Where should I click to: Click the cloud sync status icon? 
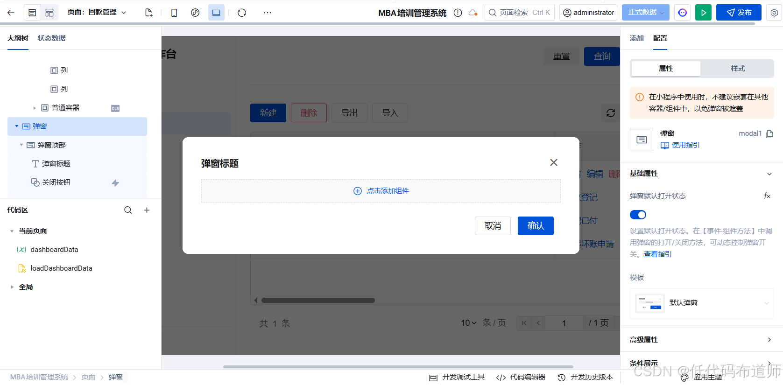tap(473, 13)
